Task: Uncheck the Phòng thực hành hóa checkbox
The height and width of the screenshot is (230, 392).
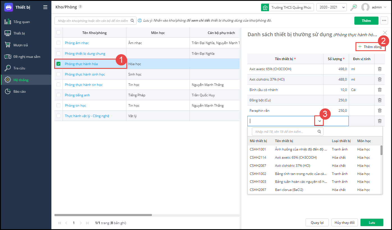Action: (58, 64)
